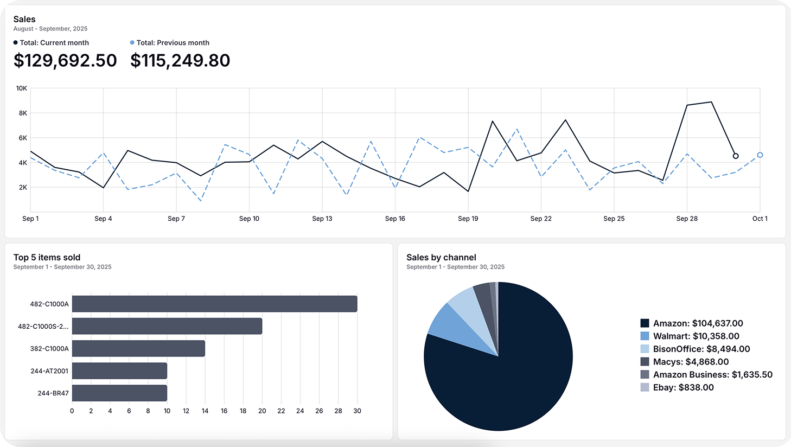Click the Walmart legend color marker
Viewport: 791px width, 447px height.
[646, 336]
